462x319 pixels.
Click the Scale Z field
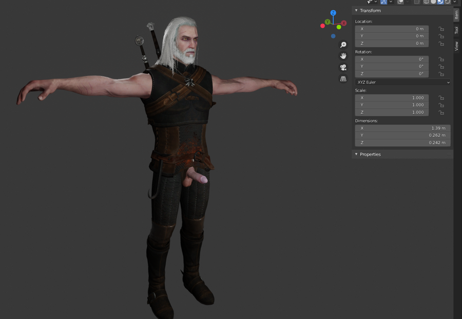(x=392, y=112)
